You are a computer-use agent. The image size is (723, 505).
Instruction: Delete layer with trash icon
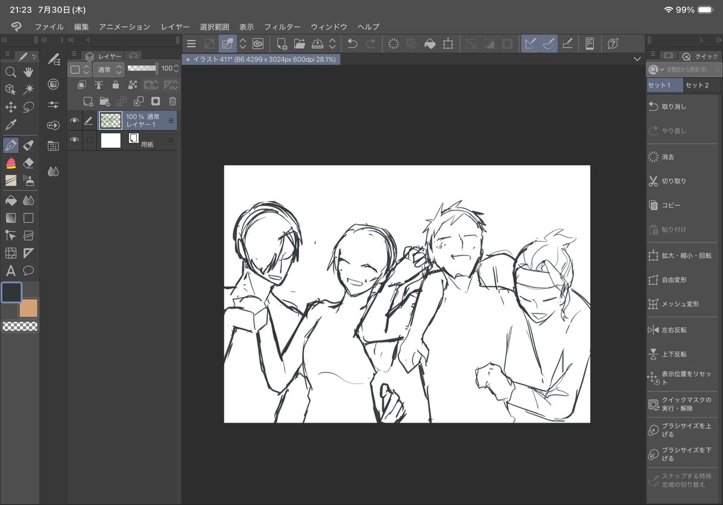[x=172, y=101]
